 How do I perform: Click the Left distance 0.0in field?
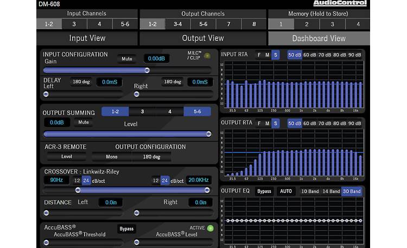pos(111,202)
